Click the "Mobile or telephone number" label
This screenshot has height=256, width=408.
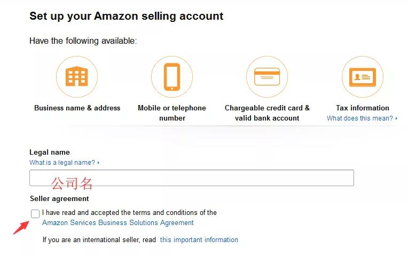(172, 113)
